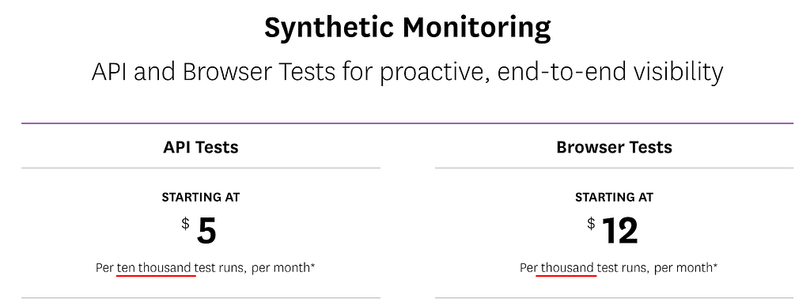
Task: Open the API Tests column heading
Action: click(x=201, y=148)
